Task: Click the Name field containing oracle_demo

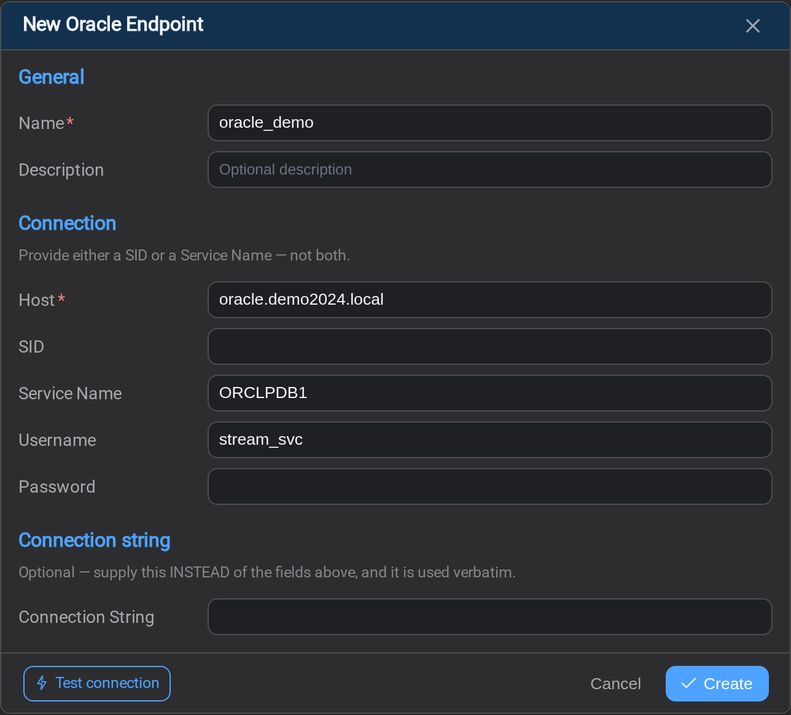Action: [490, 123]
